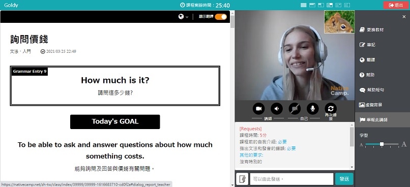
Task: Select the third layout icon in header
Action: click(x=321, y=5)
